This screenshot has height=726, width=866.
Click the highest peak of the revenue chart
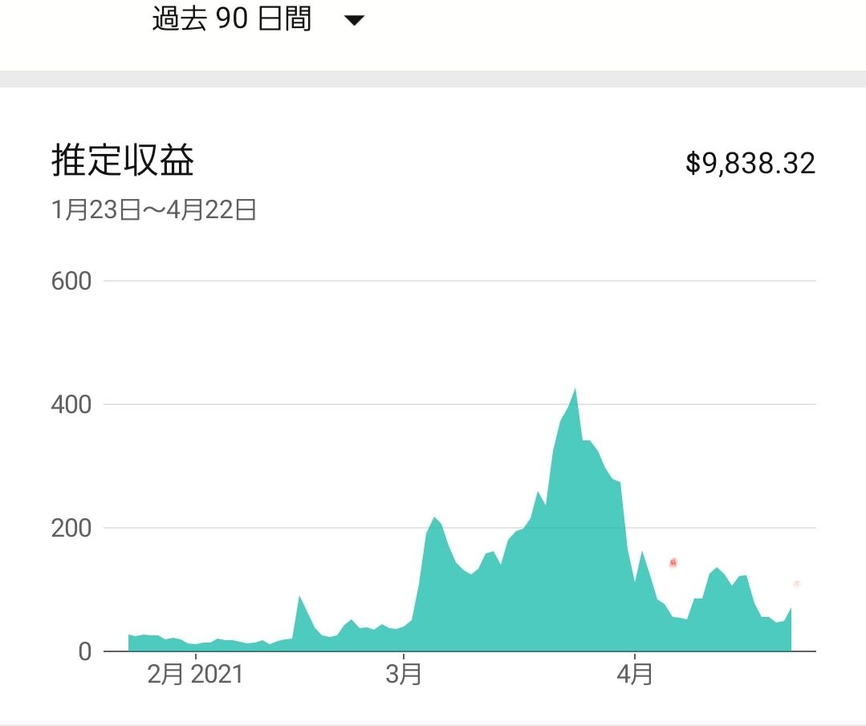click(x=575, y=389)
